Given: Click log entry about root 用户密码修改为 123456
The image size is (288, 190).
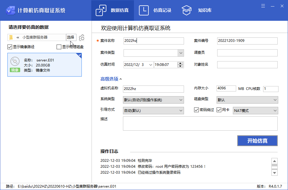Looking at the screenshot, I should 153,167.
